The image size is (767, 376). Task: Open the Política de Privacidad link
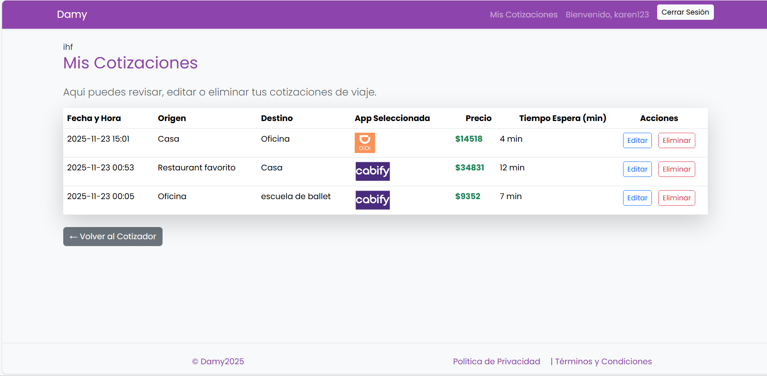tap(496, 361)
